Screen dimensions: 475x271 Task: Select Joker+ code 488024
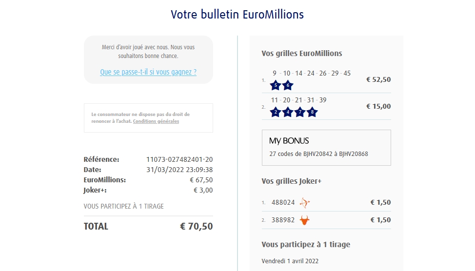tap(283, 202)
